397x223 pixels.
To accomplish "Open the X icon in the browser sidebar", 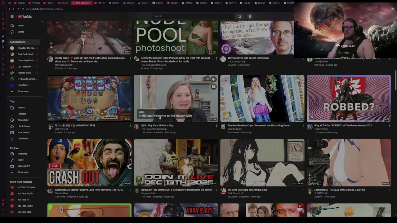I will [3, 46].
